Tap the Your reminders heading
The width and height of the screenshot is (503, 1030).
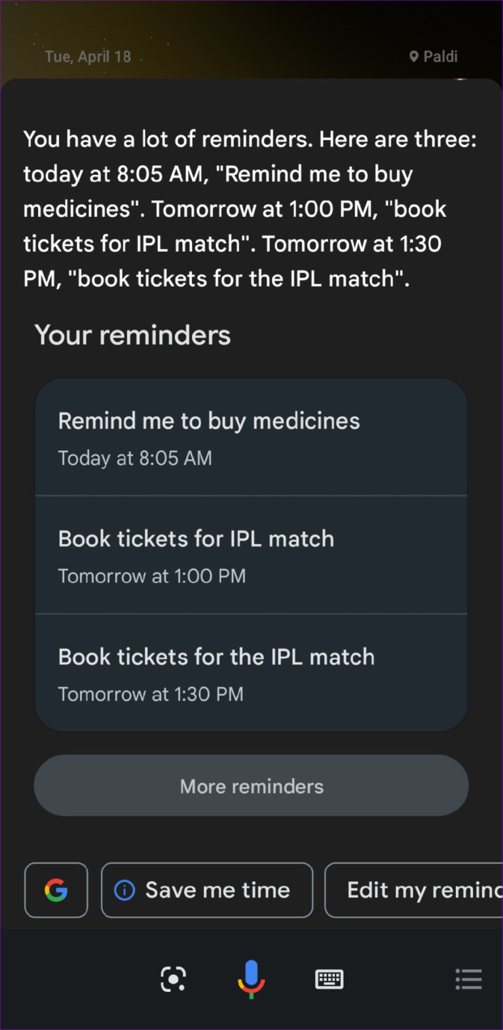pos(132,335)
